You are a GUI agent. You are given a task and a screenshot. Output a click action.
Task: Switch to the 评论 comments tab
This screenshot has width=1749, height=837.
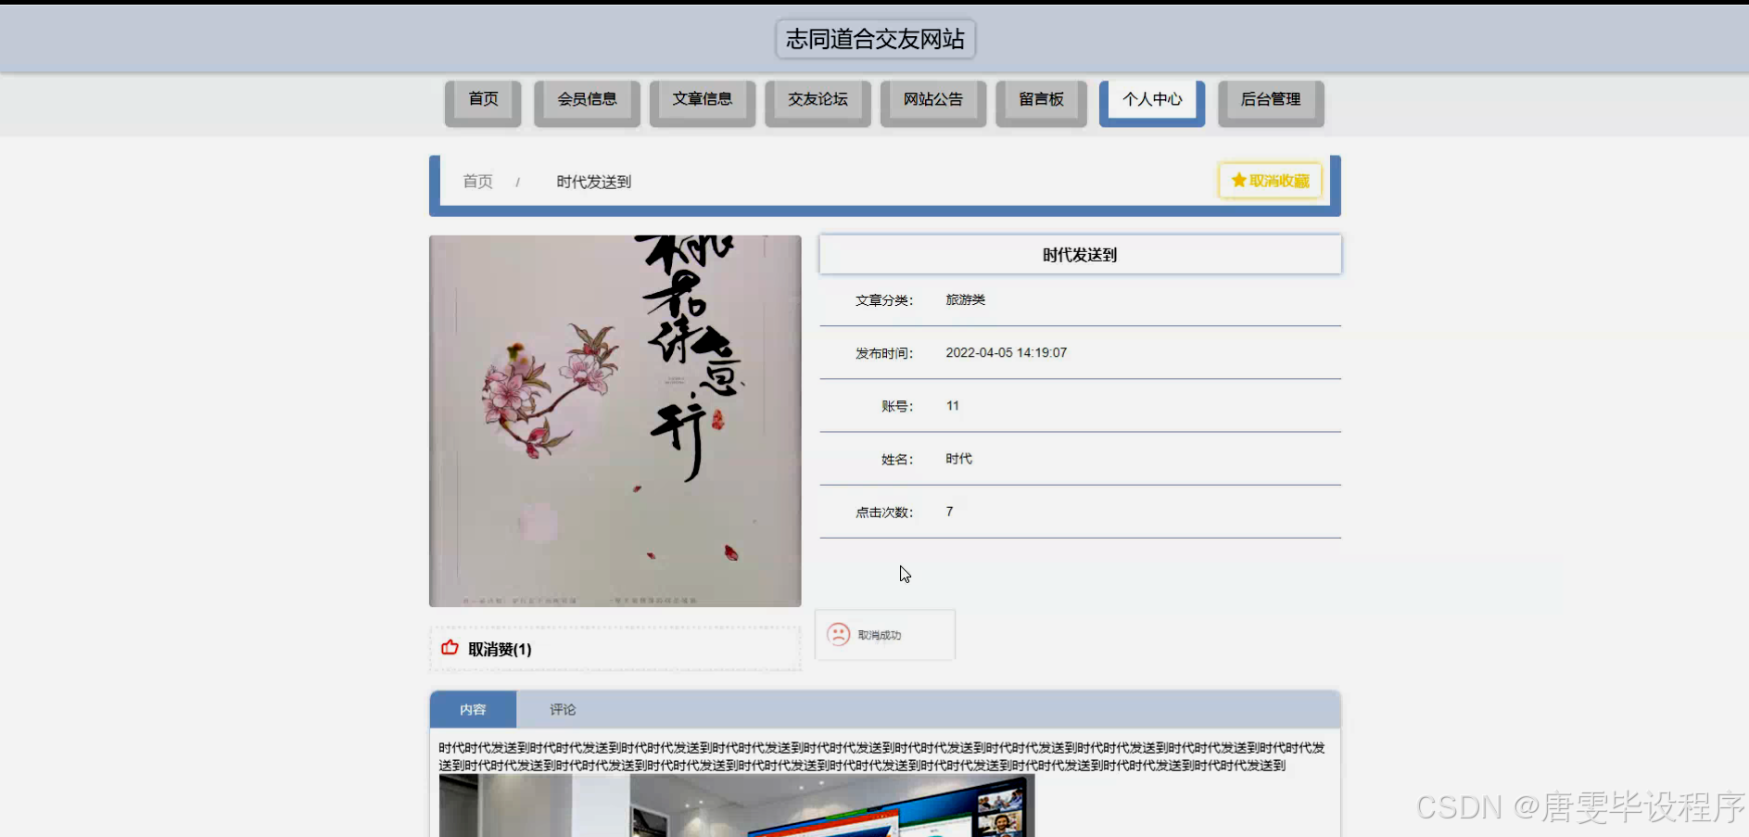tap(563, 709)
